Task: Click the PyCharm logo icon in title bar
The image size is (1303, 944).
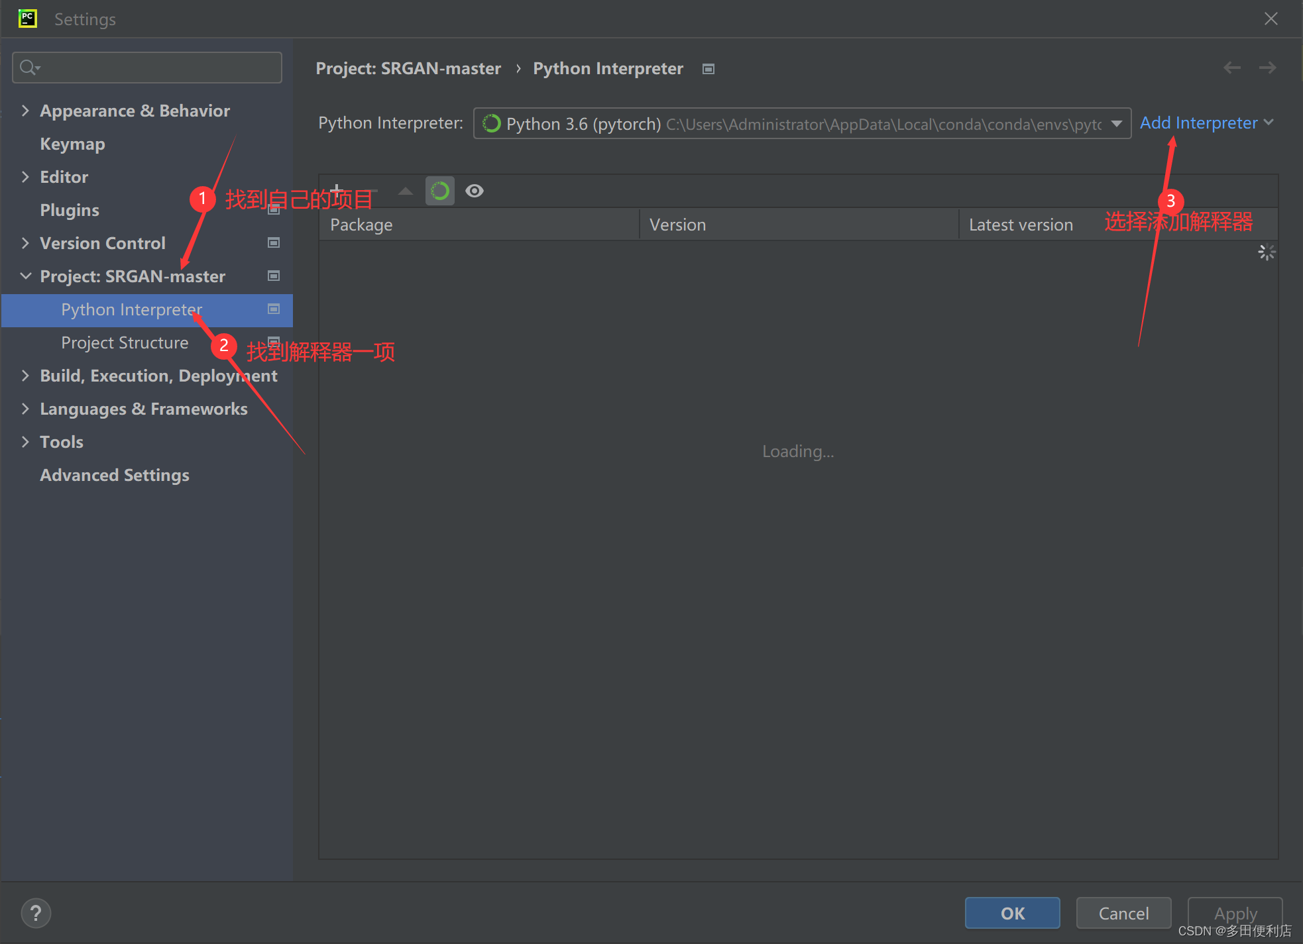Action: pyautogui.click(x=27, y=19)
